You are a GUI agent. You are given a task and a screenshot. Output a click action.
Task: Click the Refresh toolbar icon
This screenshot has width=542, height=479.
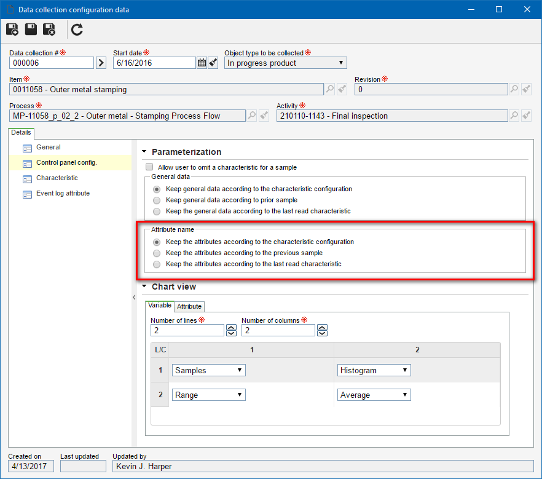click(77, 30)
